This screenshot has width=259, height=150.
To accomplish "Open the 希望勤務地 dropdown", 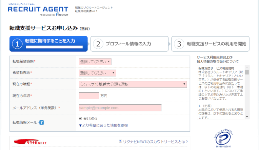I will coord(97,73).
